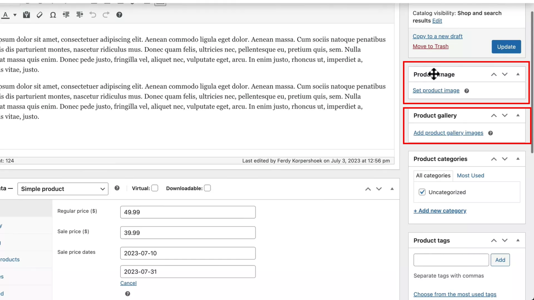Click help icon next to Set product image
Screen dimensions: 534x300
[x=467, y=91]
